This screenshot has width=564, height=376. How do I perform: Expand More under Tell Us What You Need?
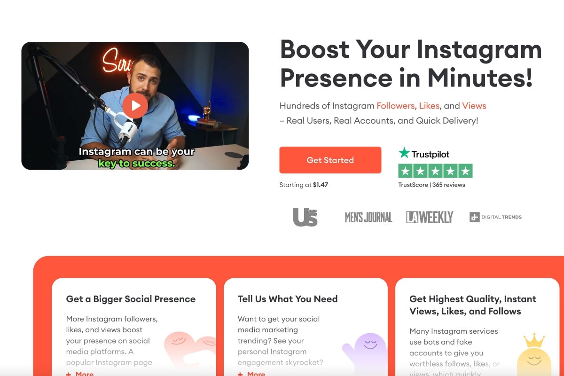(251, 374)
